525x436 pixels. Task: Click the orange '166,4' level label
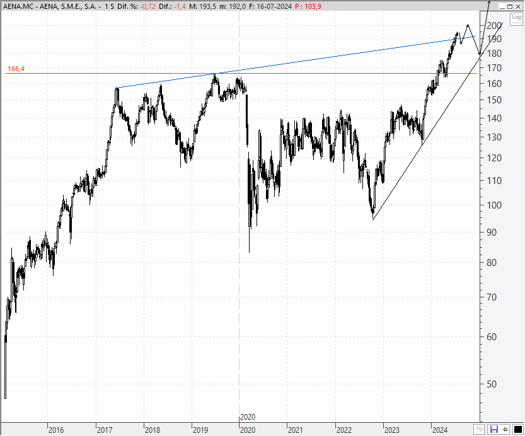coord(16,69)
